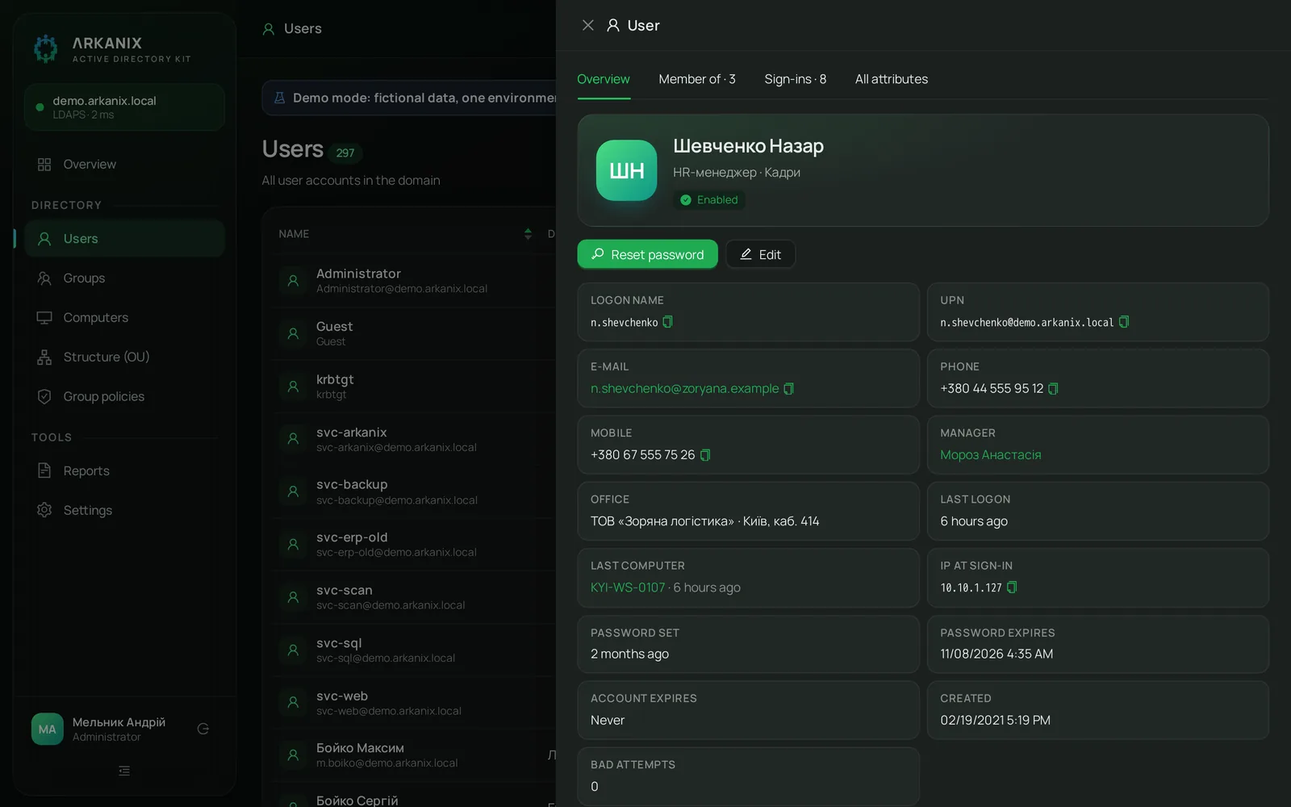Copy the mobile number +380 67 555 75 26
The height and width of the screenshot is (807, 1291).
(704, 455)
